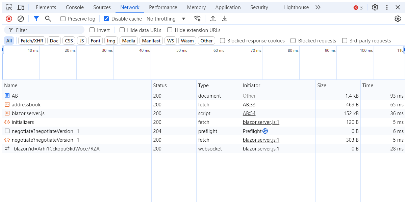Sort by the Status column header

(x=174, y=86)
